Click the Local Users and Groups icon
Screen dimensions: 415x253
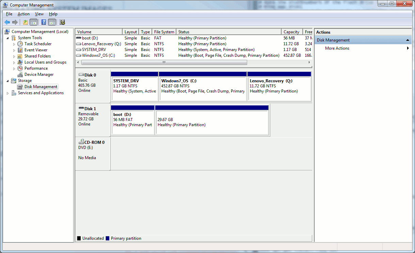click(x=20, y=62)
